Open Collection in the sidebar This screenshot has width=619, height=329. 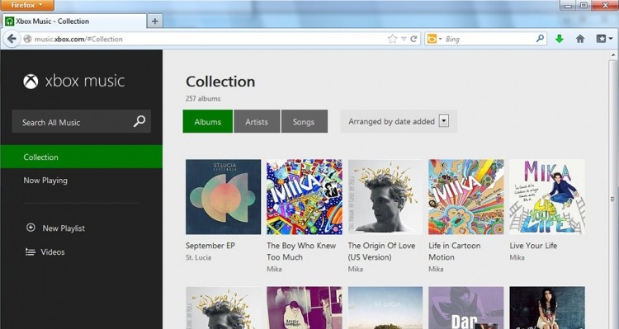tap(81, 157)
